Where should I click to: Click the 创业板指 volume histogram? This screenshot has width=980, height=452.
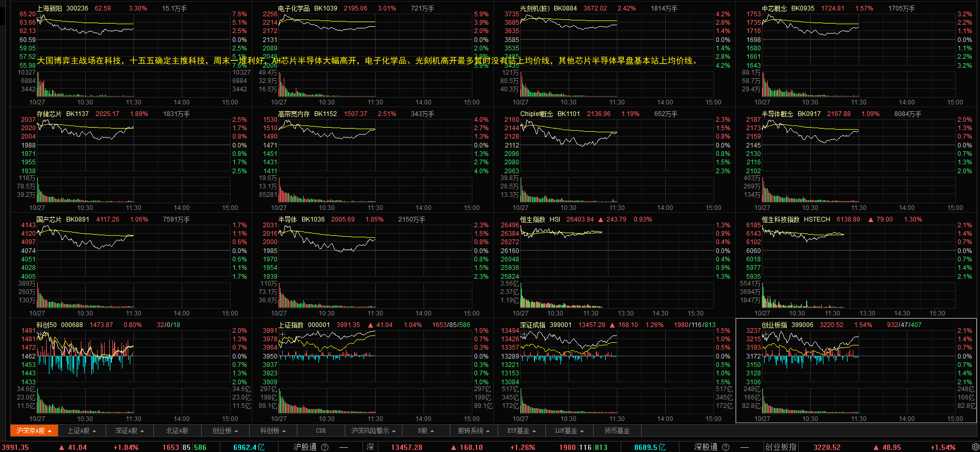click(x=859, y=401)
